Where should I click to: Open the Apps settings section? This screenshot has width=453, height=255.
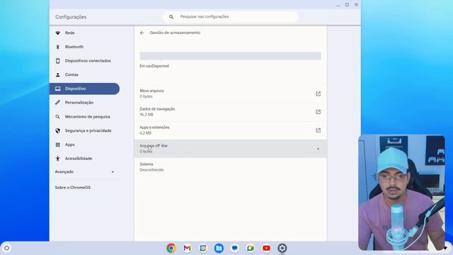pos(69,144)
